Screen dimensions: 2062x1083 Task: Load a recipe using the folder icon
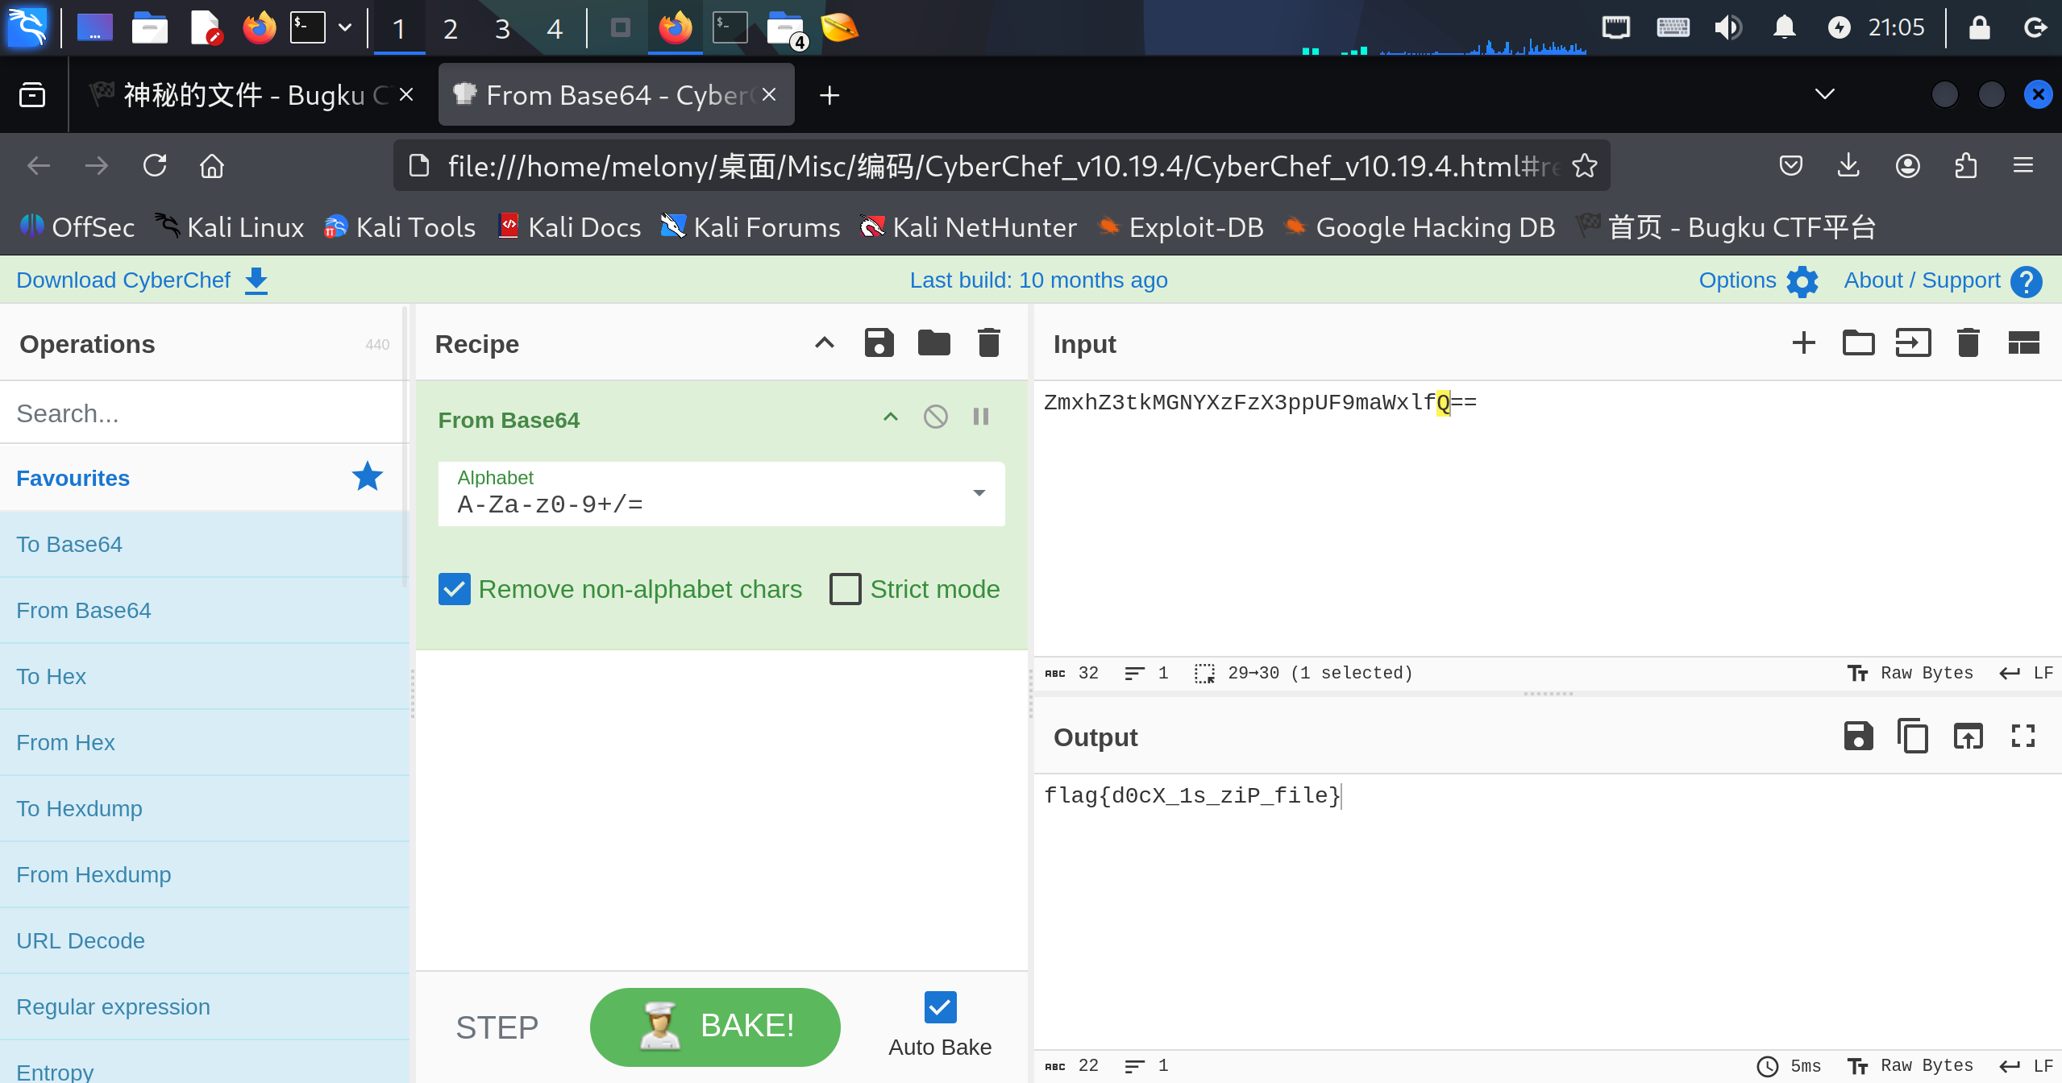pyautogui.click(x=933, y=343)
